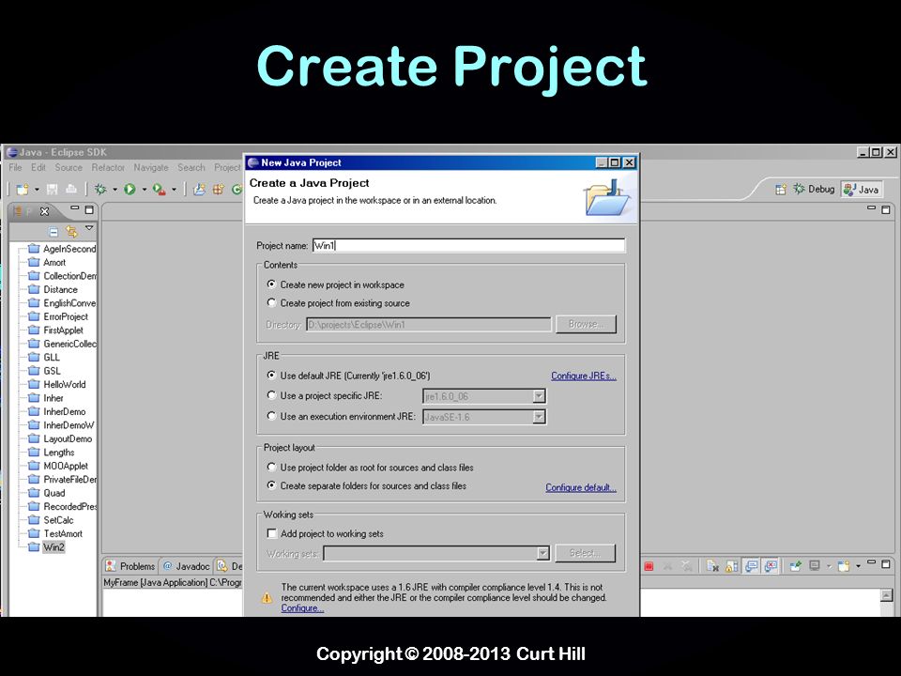
Task: Click the Open Perspective icon
Action: (x=780, y=189)
